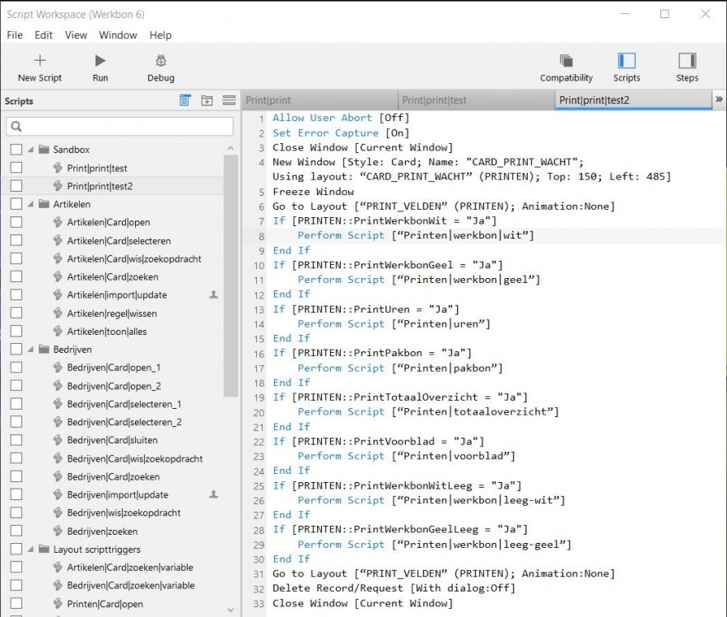This screenshot has width=727, height=617.
Task: Enable checkbox next to Bedrijven|zoeken
Action: coord(16,531)
